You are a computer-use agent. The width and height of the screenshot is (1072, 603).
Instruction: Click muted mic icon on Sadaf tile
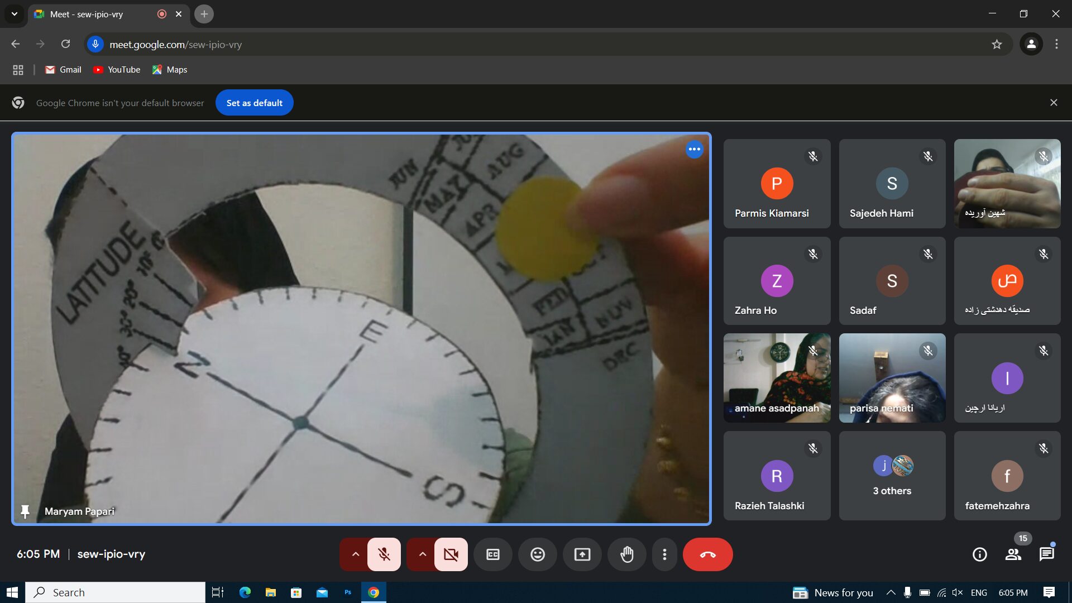tap(928, 254)
